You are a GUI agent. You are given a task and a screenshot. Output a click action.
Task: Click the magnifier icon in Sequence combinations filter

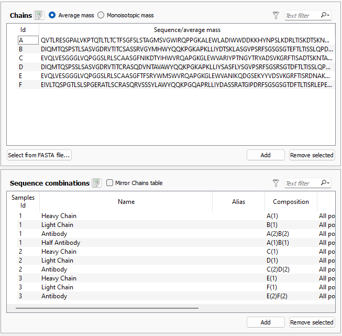pos(326,183)
